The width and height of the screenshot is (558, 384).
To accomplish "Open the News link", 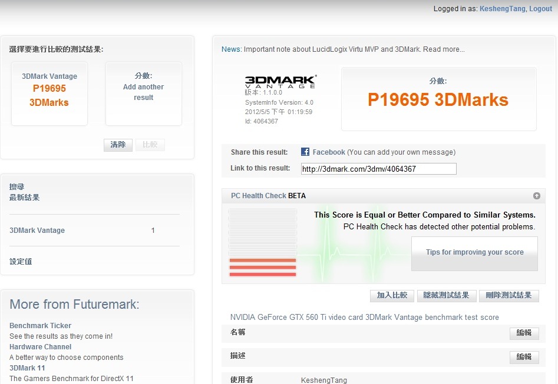I will coord(231,49).
